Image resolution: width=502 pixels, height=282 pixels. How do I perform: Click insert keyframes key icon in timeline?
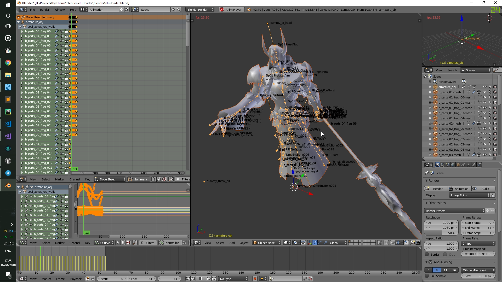(305, 279)
